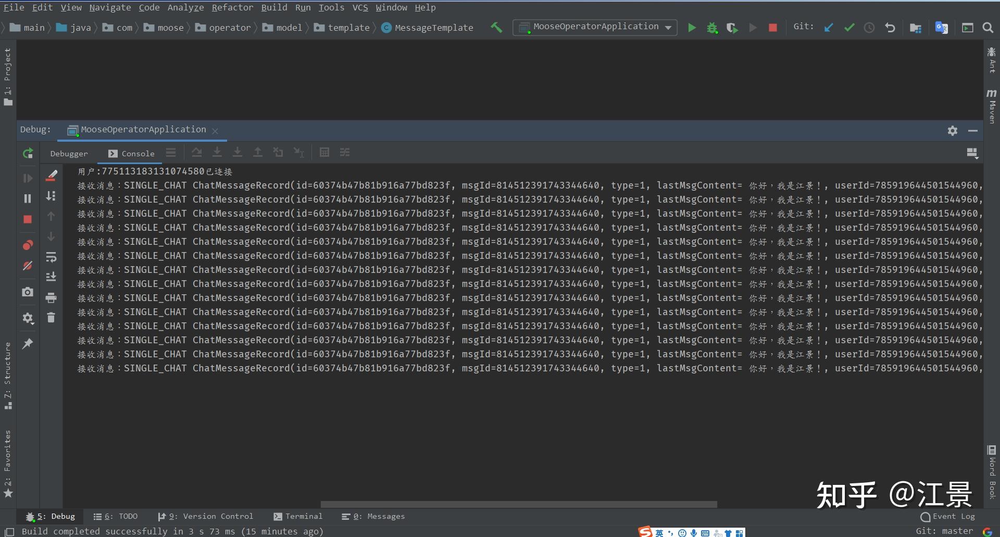Print console output via printer icon
The height and width of the screenshot is (537, 1000).
pyautogui.click(x=51, y=297)
